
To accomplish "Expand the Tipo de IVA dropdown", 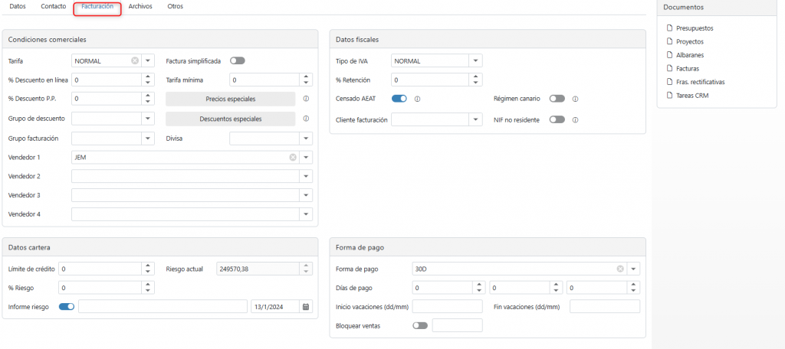I will pyautogui.click(x=475, y=60).
